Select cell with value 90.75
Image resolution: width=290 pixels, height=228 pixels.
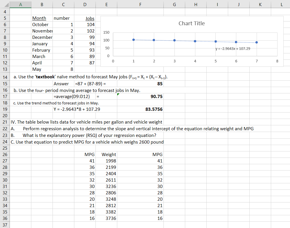click(140, 96)
